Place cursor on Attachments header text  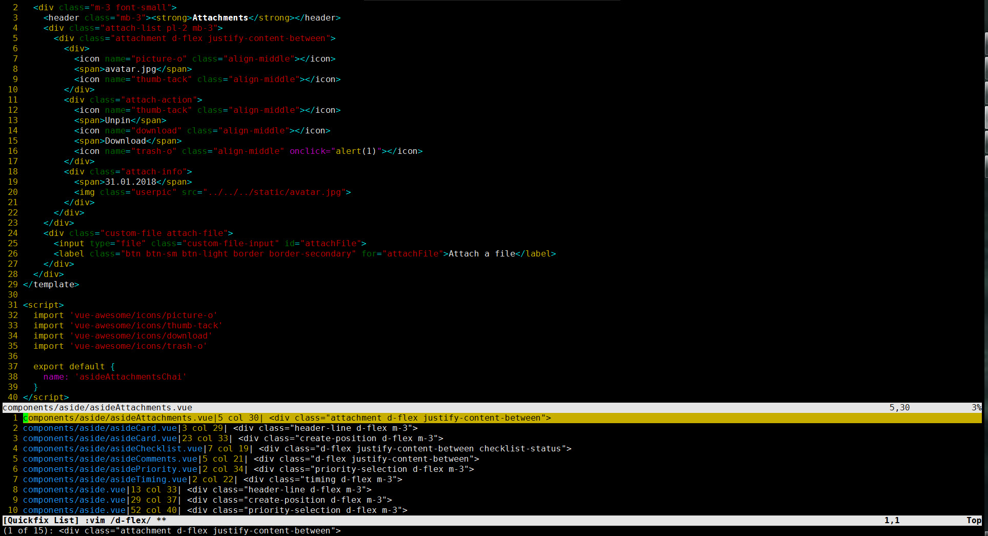click(x=220, y=18)
